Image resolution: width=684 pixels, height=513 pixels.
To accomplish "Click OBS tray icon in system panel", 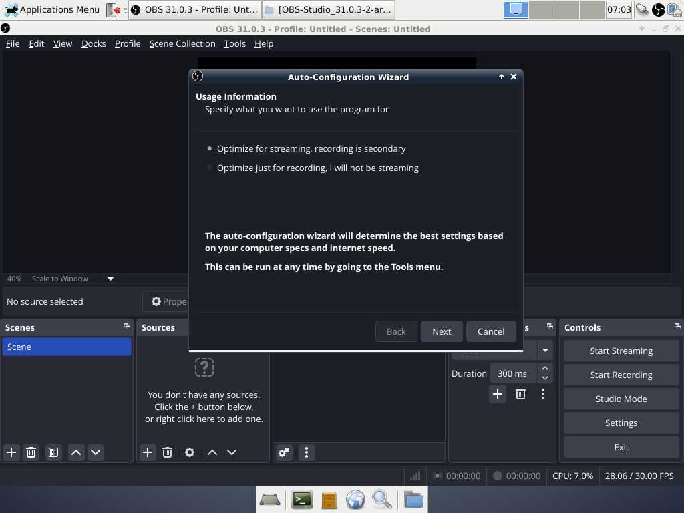I will 658,9.
